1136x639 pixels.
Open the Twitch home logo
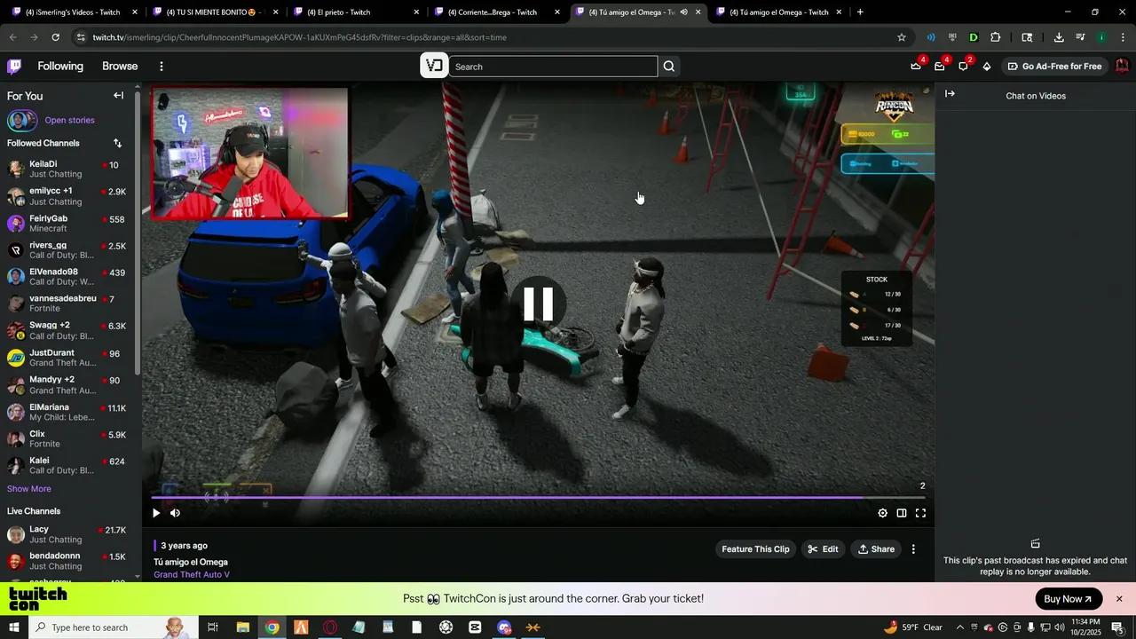tap(14, 67)
